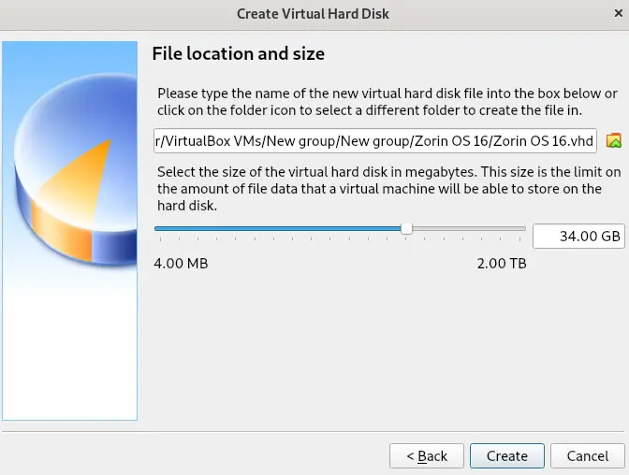This screenshot has width=629, height=475.
Task: Click the disk size slider handle
Action: pyautogui.click(x=406, y=228)
